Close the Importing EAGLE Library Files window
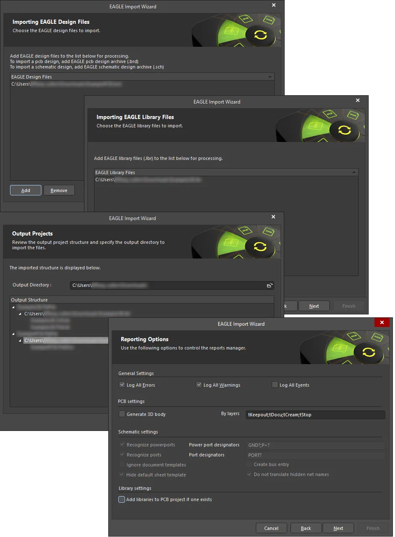This screenshot has height=537, width=395. 358,101
